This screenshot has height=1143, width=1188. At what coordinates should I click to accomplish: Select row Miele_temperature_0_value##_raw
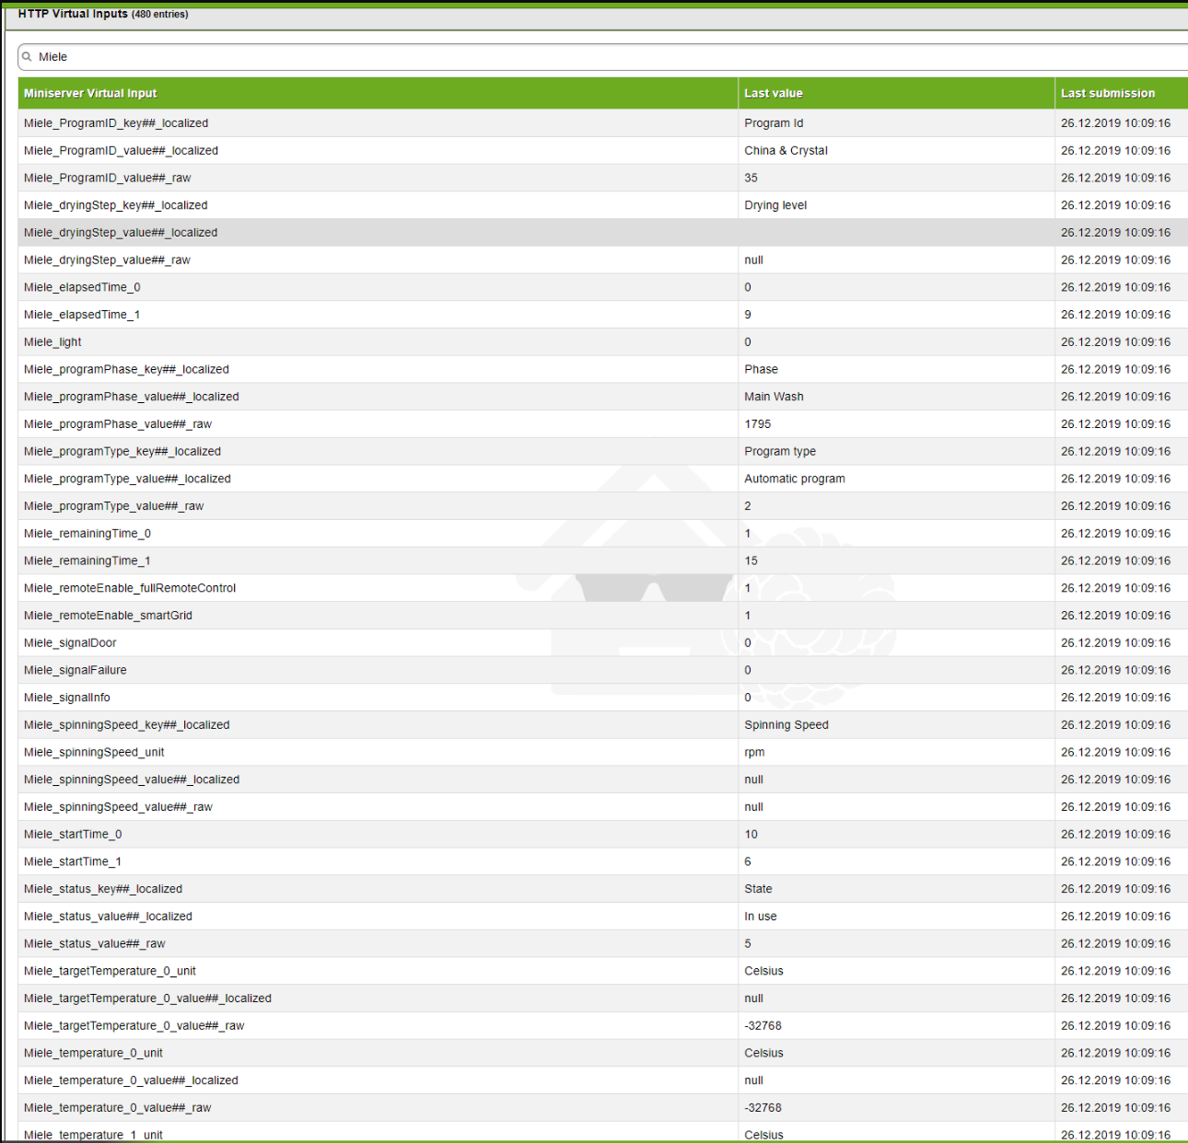(603, 1108)
